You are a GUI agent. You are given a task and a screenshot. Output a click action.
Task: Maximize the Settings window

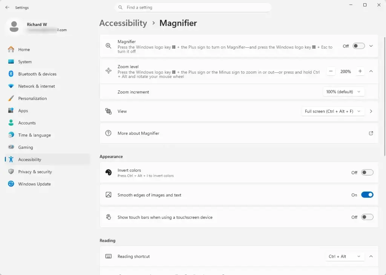(x=365, y=5)
